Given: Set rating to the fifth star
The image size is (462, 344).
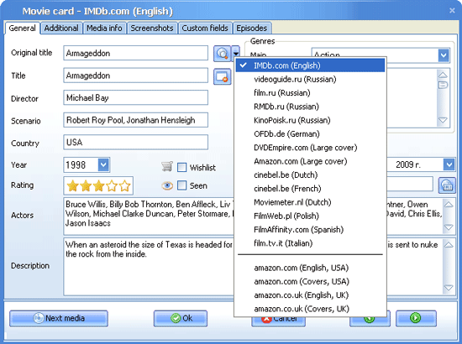Looking at the screenshot, I should coord(125,186).
